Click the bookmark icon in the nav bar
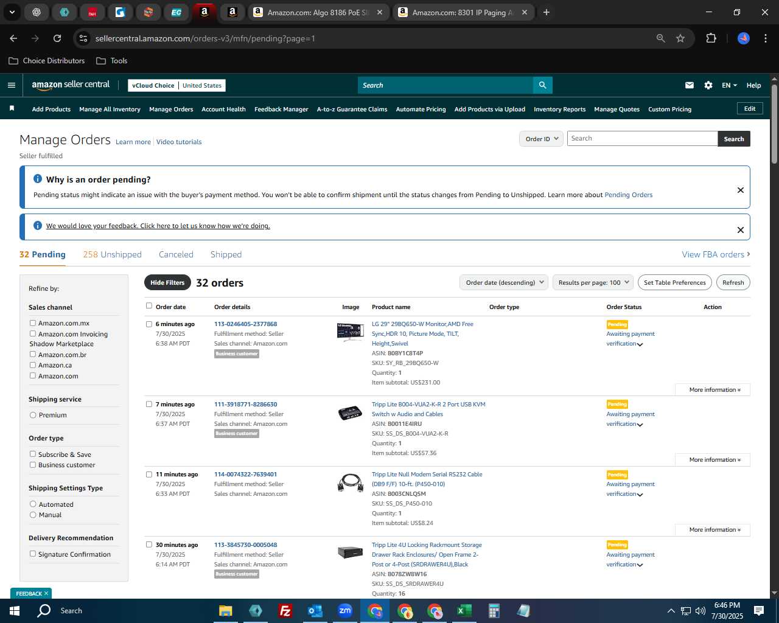 click(x=12, y=108)
